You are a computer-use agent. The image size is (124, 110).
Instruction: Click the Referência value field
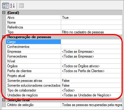[x=91, y=27]
